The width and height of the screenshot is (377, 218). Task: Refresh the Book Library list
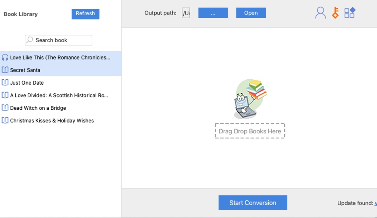pos(85,14)
